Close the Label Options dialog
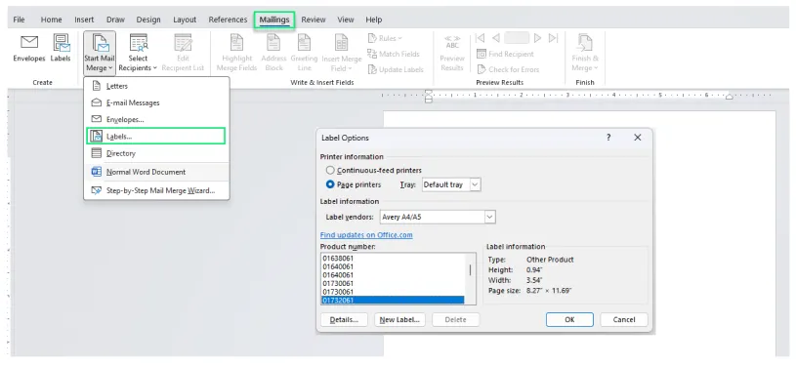 [x=638, y=138]
